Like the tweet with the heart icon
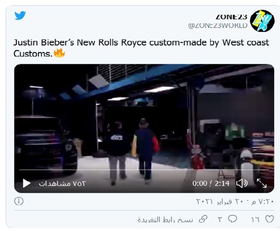Image resolution: width=280 pixels, height=231 pixels. [269, 219]
